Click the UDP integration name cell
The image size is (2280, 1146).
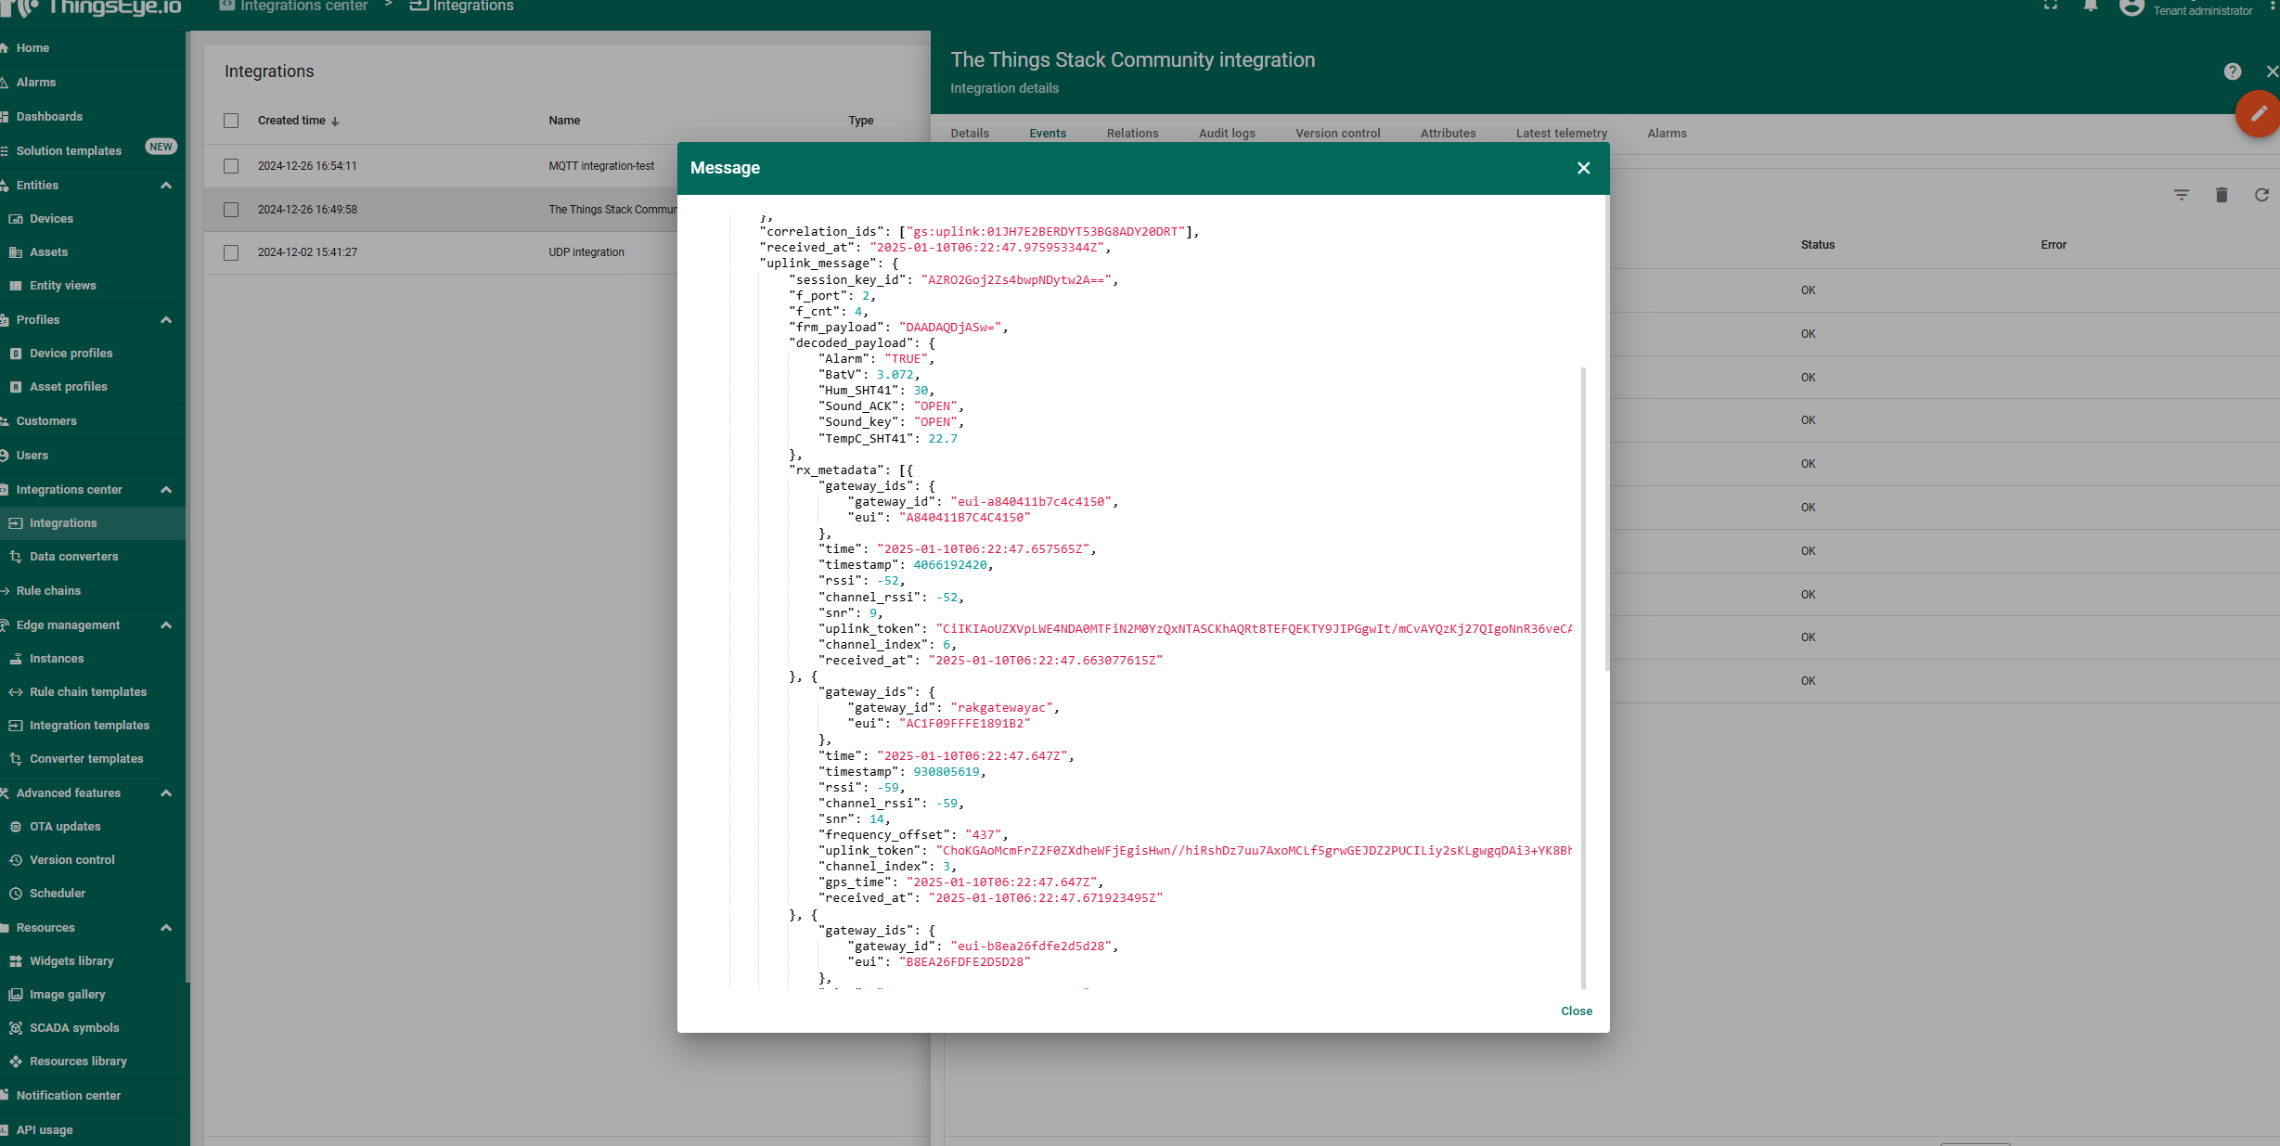coord(586,252)
